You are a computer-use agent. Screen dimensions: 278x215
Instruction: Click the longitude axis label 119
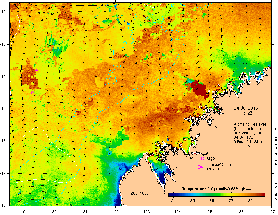22,212
